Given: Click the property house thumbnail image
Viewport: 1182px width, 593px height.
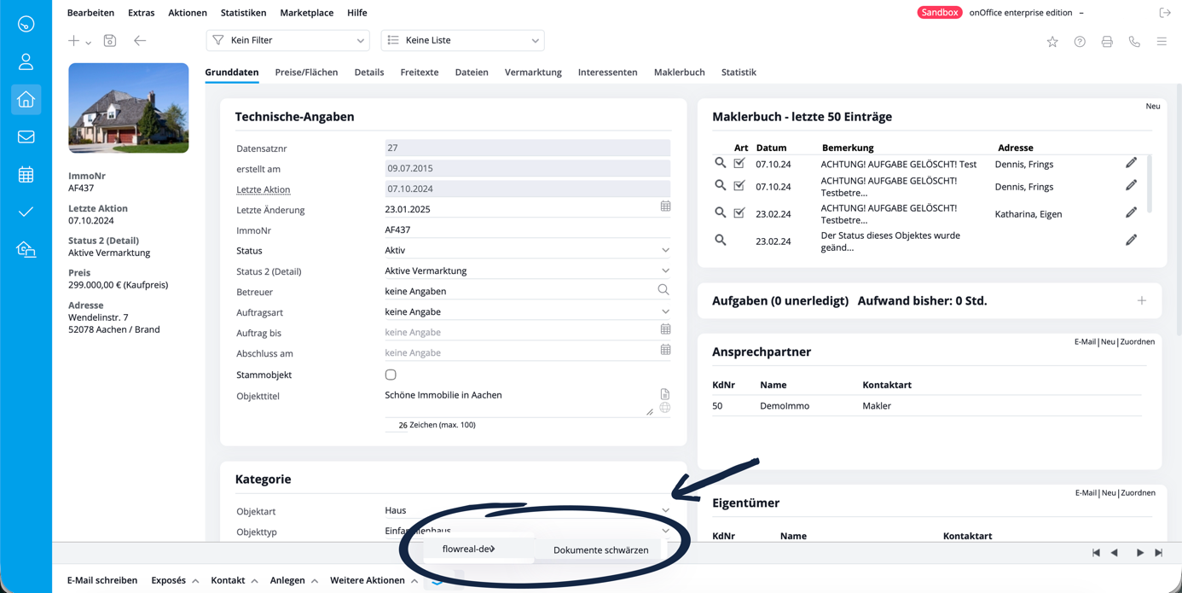Looking at the screenshot, I should click(129, 108).
